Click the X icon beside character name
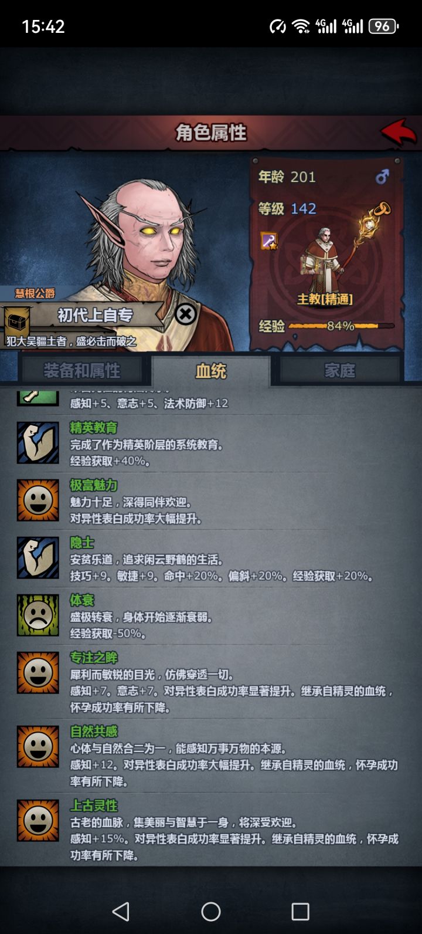422x934 pixels. point(186,314)
